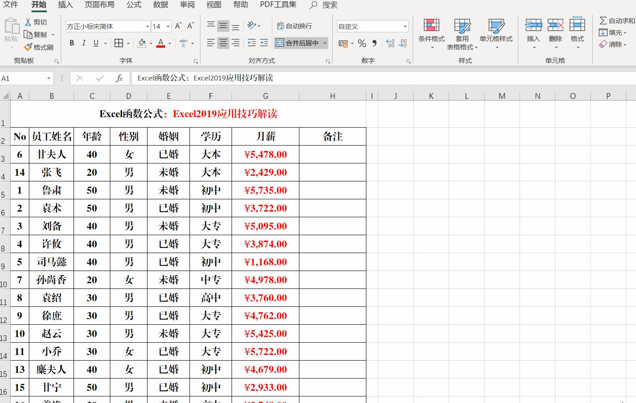This screenshot has width=636, height=403.
Task: Expand the Merge & Center dropdown arrow
Action: pos(325,43)
